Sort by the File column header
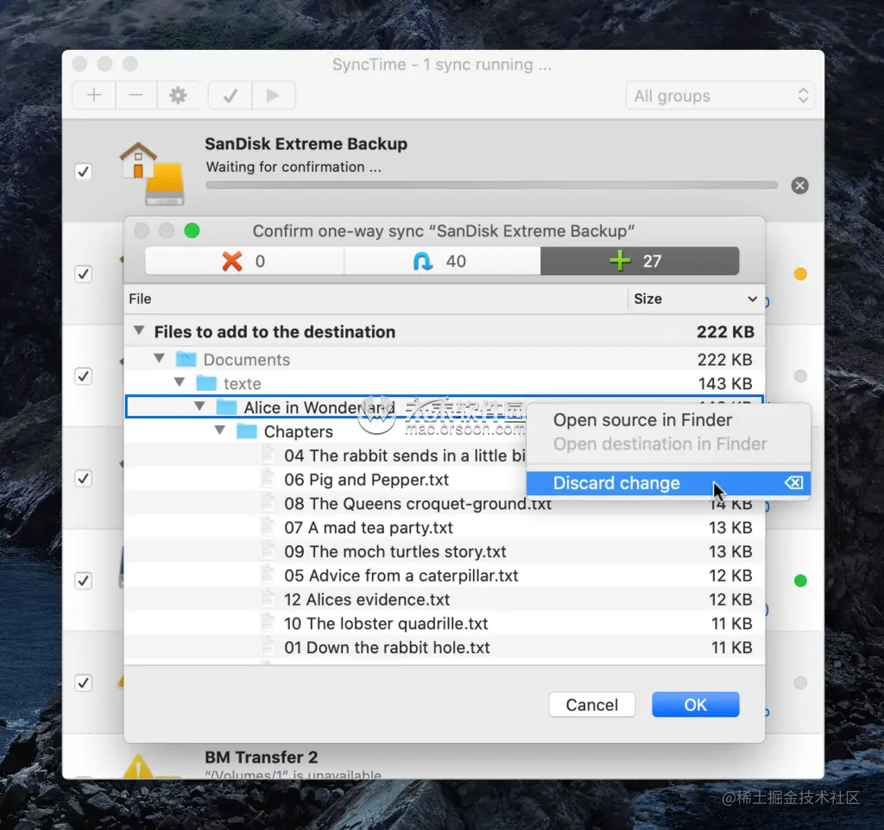Viewport: 884px width, 830px height. click(376, 299)
